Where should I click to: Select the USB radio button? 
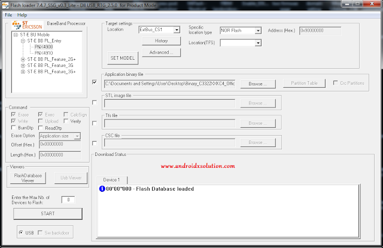click(21, 232)
